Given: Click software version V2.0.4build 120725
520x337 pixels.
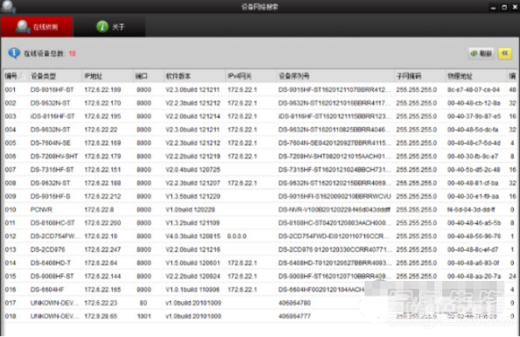Looking at the screenshot, I should click(193, 170).
